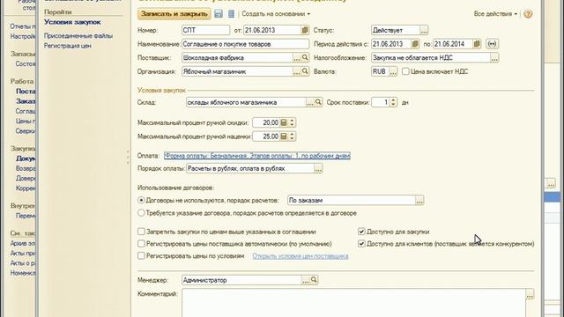Viewport: 564px width, 317px height.
Task: Open the Поставщик magnifier lookup icon
Action: coord(305,57)
